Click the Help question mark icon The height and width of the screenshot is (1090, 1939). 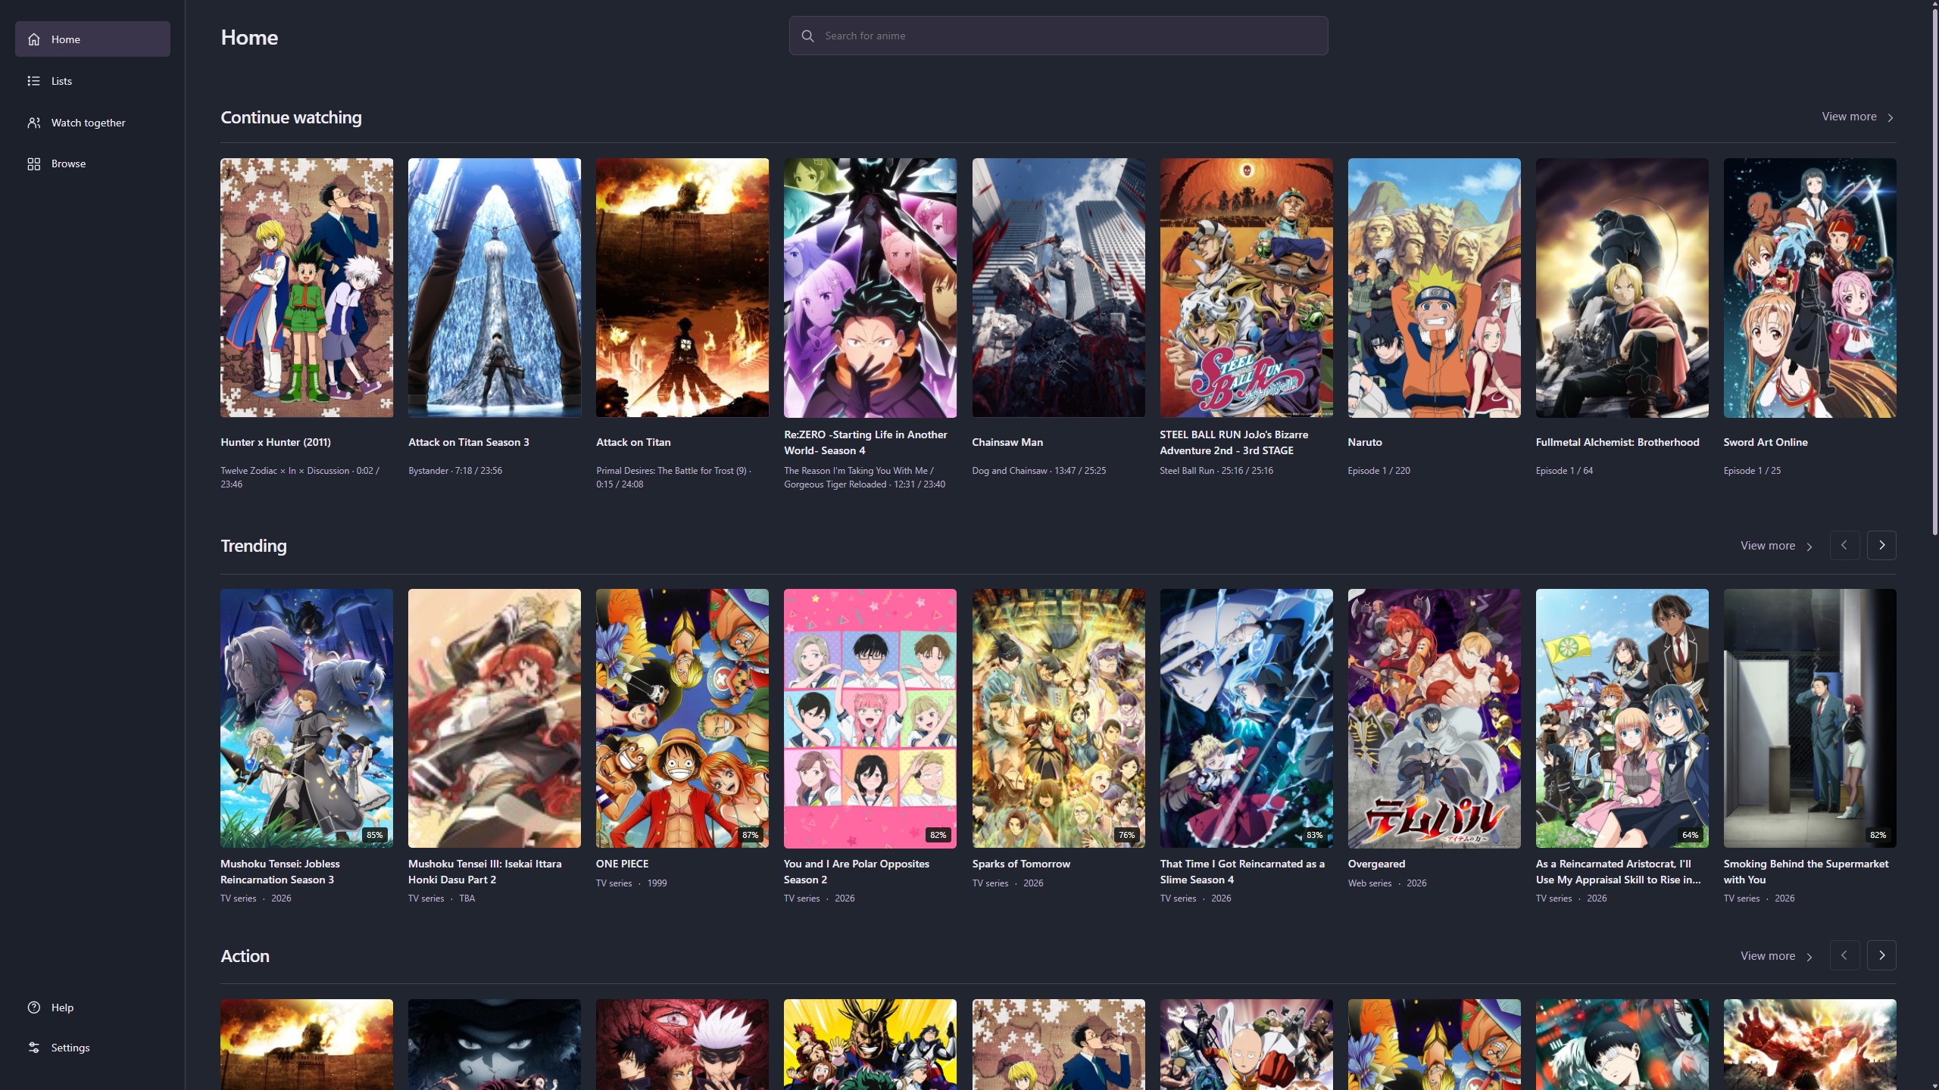[34, 1007]
